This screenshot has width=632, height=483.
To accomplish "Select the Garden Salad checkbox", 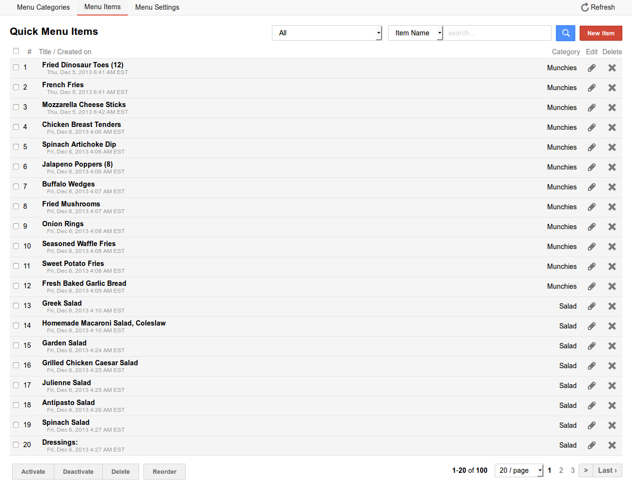I will coord(16,345).
